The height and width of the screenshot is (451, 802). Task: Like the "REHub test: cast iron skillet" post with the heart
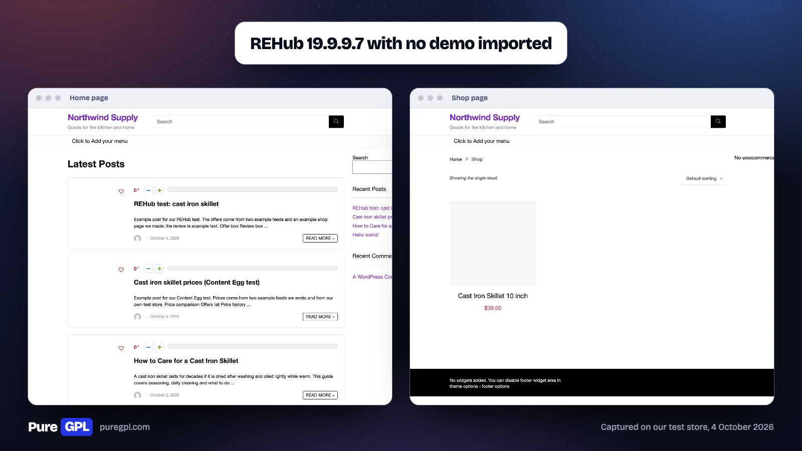click(121, 191)
